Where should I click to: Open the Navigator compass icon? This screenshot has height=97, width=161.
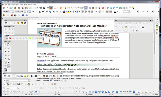tap(90, 8)
